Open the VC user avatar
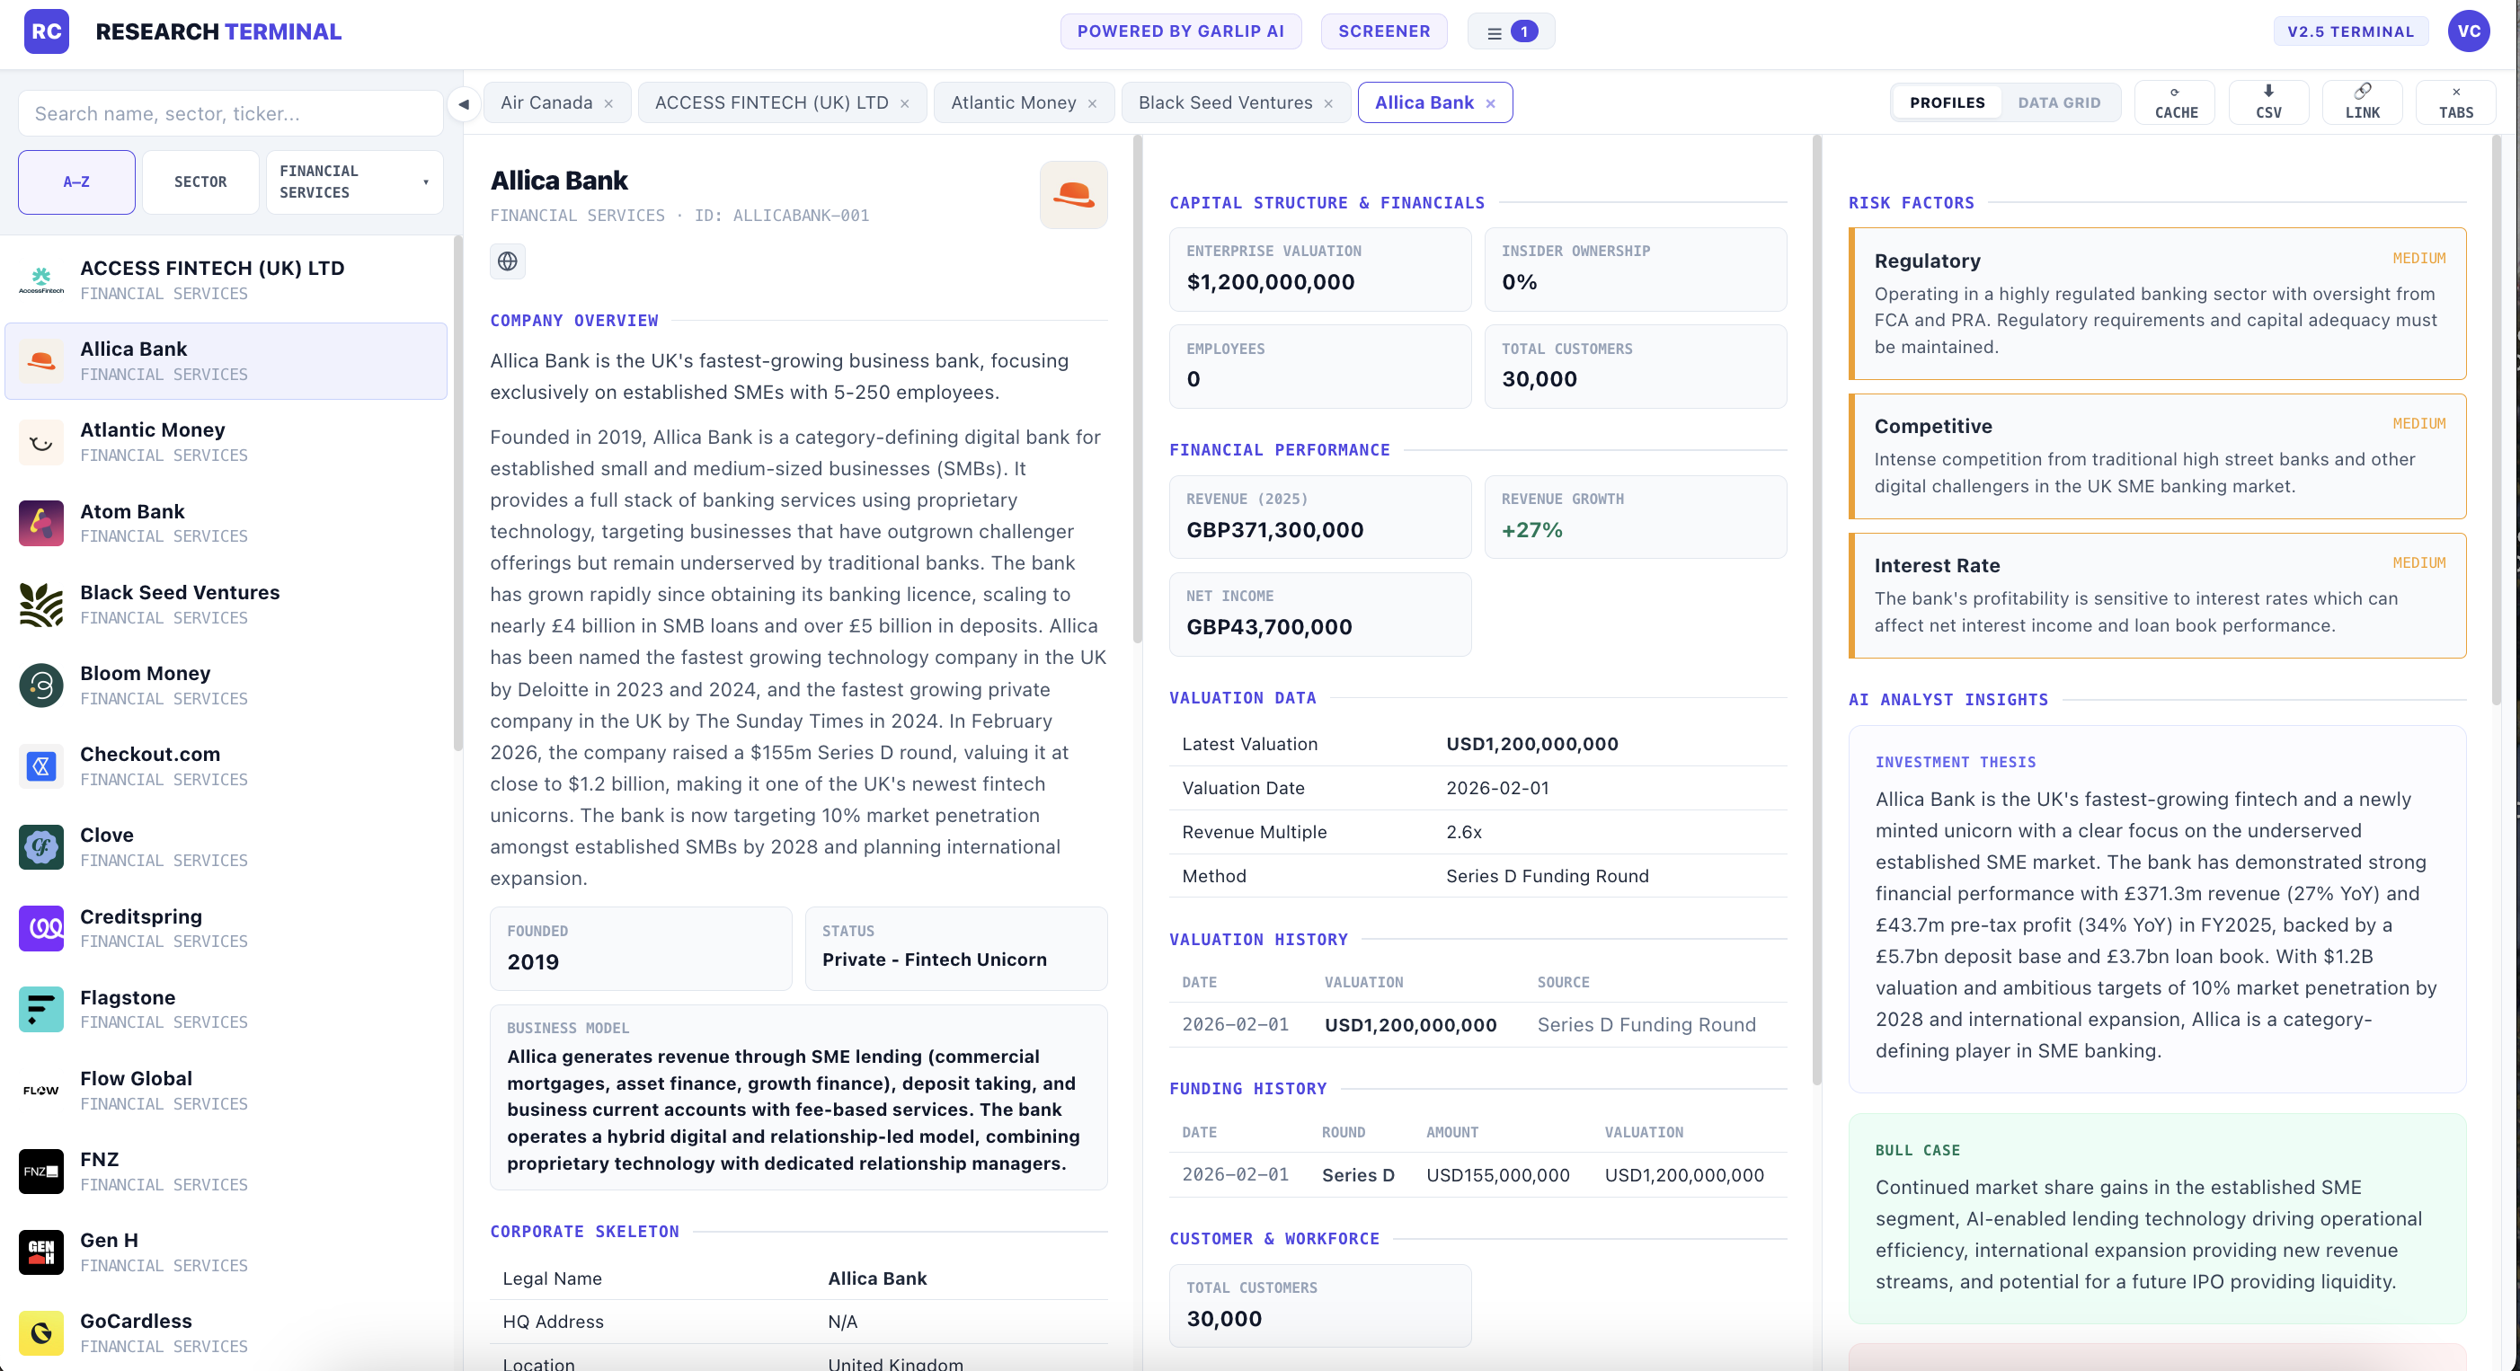Screen dimensions: 2520x1371 click(x=2468, y=31)
